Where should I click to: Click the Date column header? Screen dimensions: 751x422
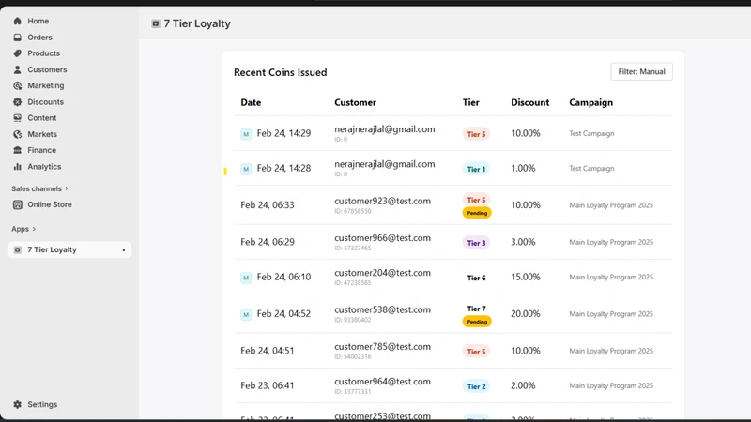click(x=251, y=102)
